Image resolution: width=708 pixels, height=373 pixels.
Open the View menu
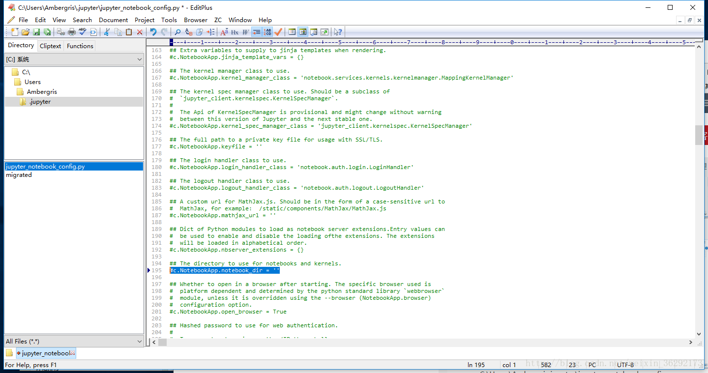(59, 20)
